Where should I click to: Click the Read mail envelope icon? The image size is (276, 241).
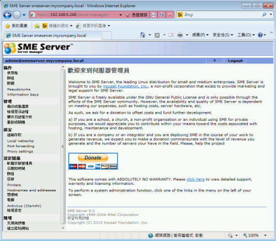pyautogui.click(x=171, y=35)
